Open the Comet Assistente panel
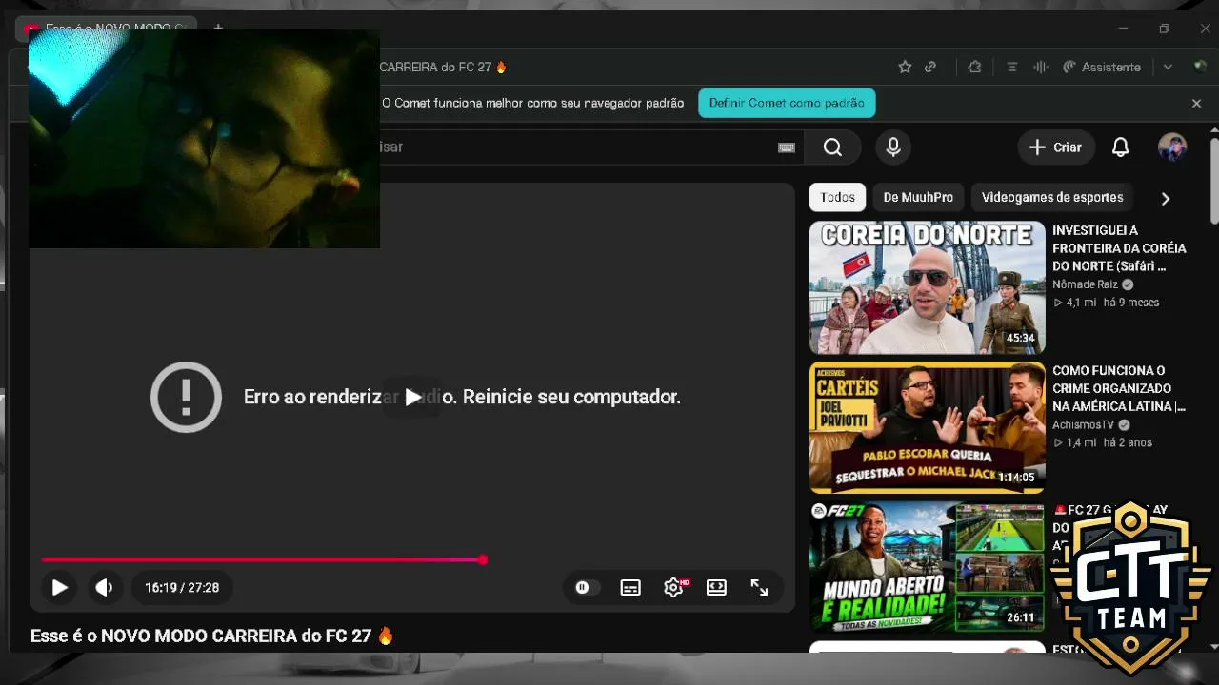Screen dimensions: 1219x685 pos(1101,67)
